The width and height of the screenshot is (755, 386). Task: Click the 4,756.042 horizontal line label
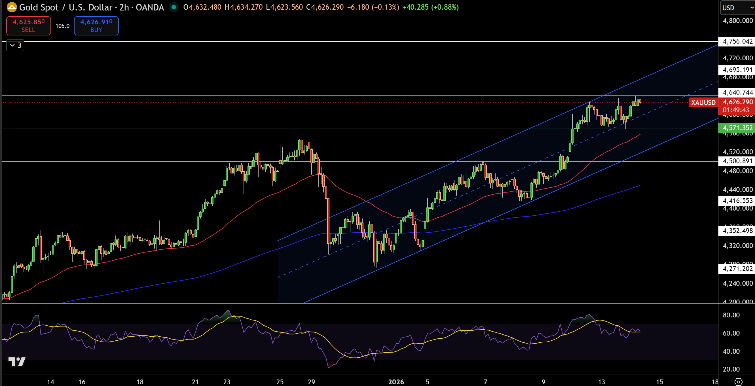click(737, 41)
